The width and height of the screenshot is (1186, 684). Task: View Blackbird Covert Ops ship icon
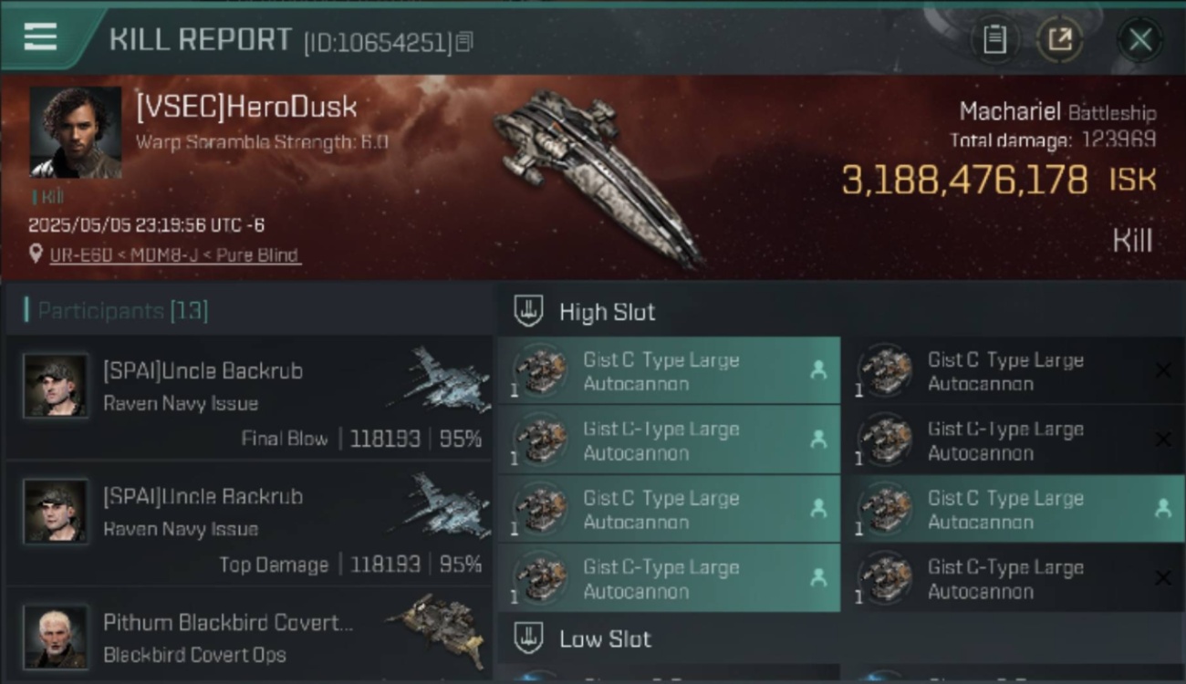click(437, 629)
